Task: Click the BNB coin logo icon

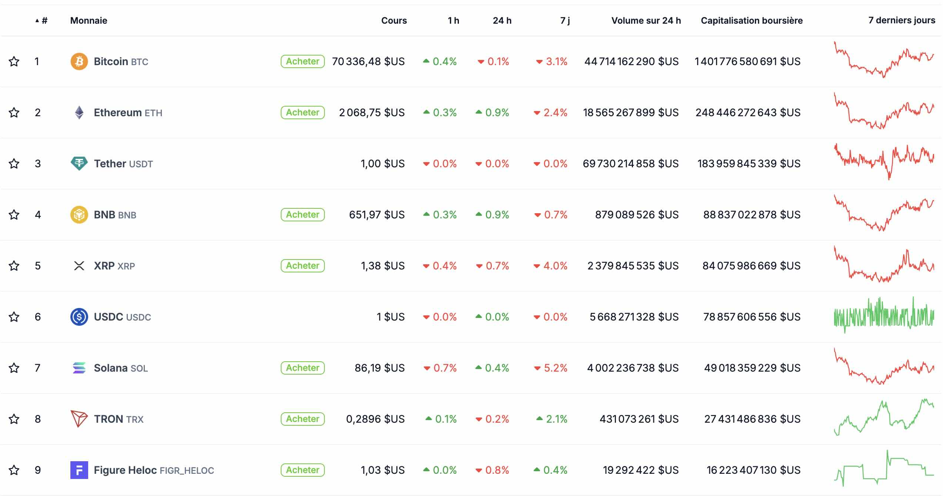Action: 79,215
